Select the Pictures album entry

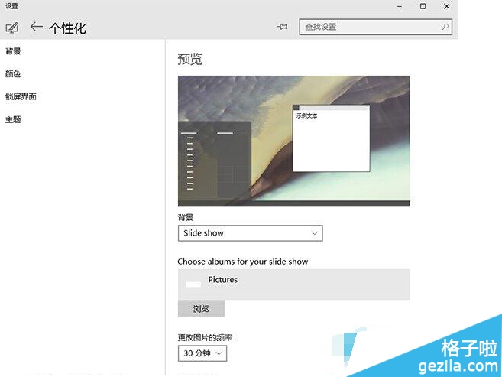tap(294, 284)
